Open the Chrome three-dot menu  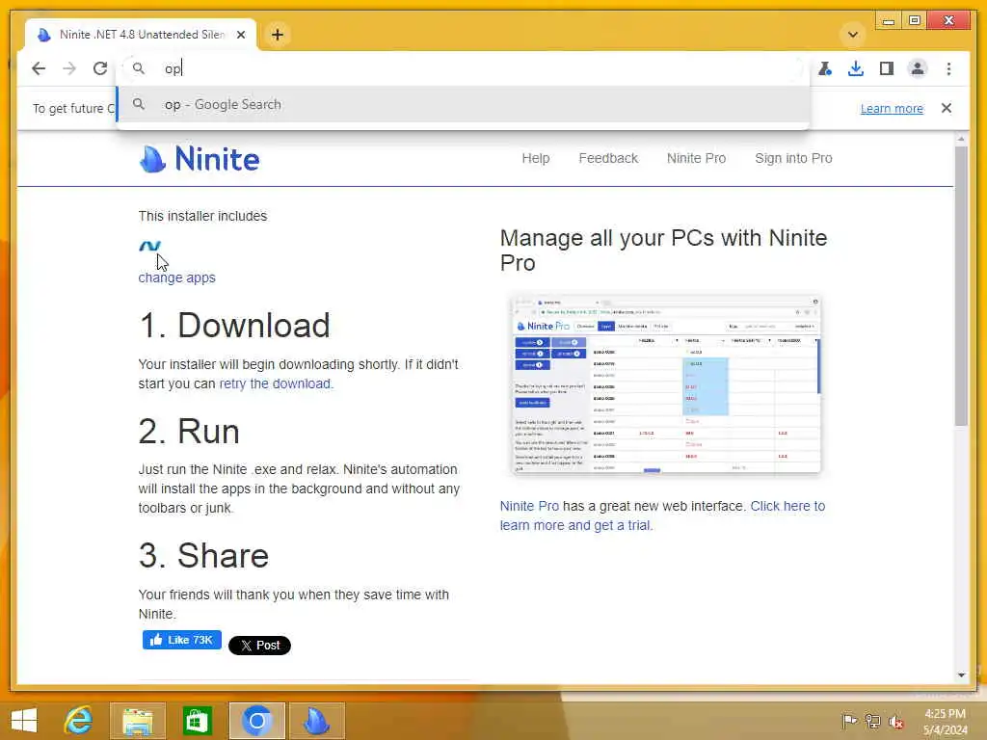[x=948, y=68]
